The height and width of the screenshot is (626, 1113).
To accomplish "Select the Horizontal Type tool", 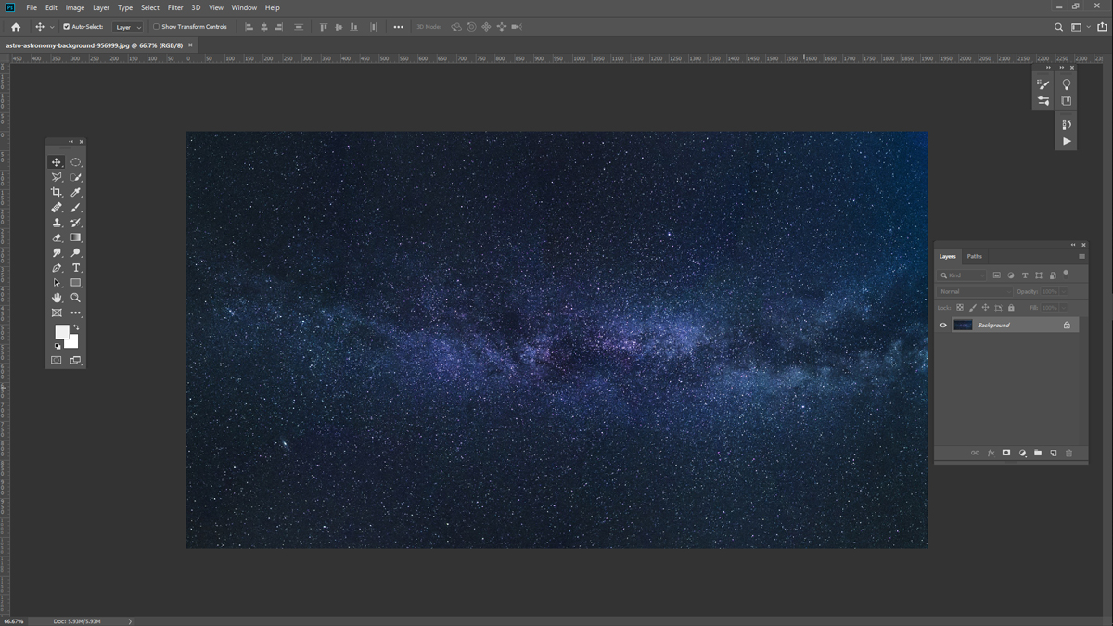I will coord(76,268).
